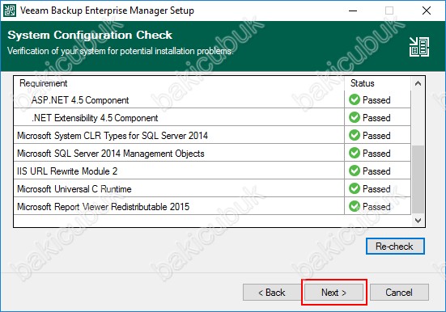Screen dimensions: 446x312
Task: Go to the next step with Next >
Action: pos(334,292)
